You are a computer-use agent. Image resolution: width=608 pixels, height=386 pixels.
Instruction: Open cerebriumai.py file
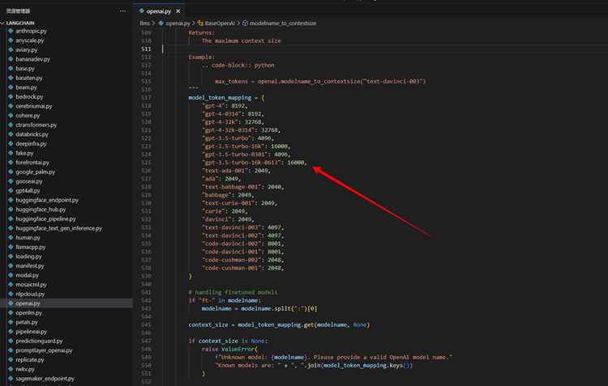(x=34, y=106)
